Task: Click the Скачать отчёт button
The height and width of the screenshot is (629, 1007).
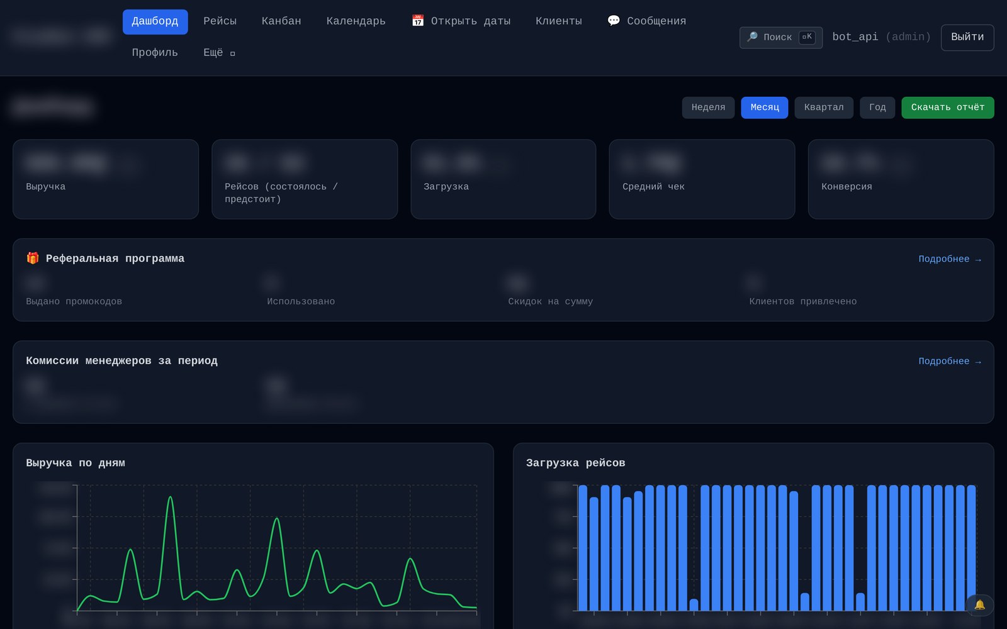Action: pyautogui.click(x=947, y=108)
